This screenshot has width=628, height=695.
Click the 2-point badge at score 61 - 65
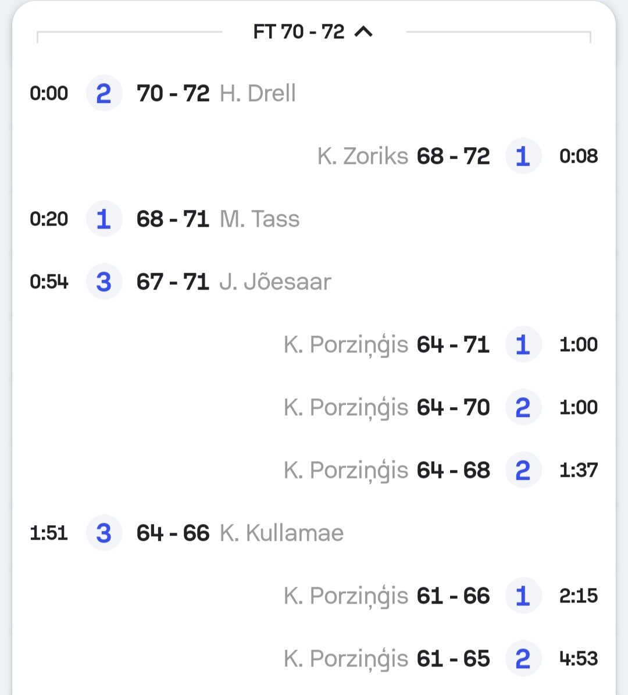(523, 658)
